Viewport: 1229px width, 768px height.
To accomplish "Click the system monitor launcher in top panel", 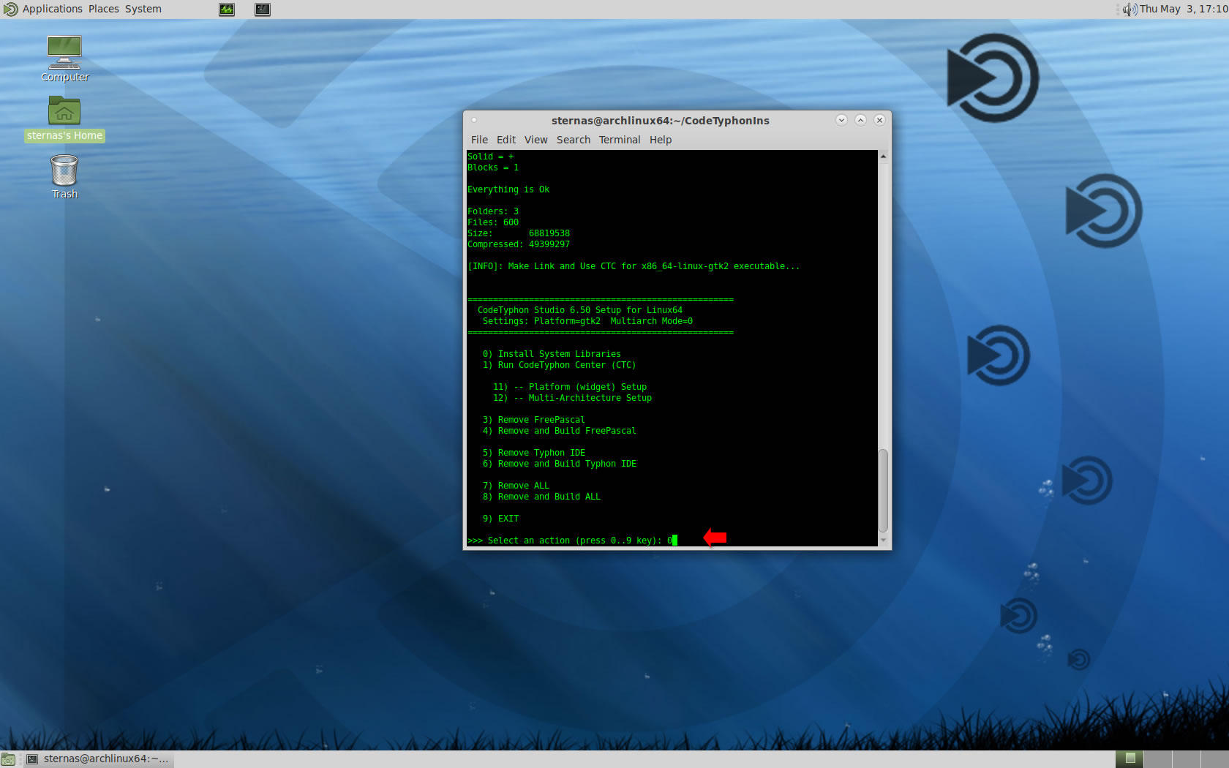I will click(227, 10).
